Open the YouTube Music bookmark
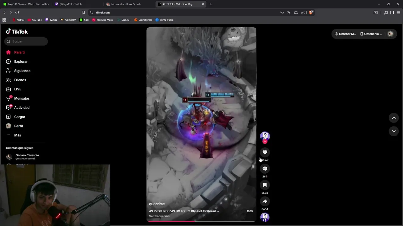 [x=103, y=20]
